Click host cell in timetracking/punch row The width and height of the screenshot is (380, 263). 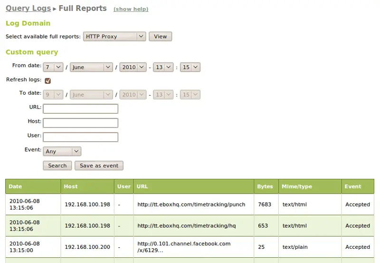pyautogui.click(x=87, y=205)
